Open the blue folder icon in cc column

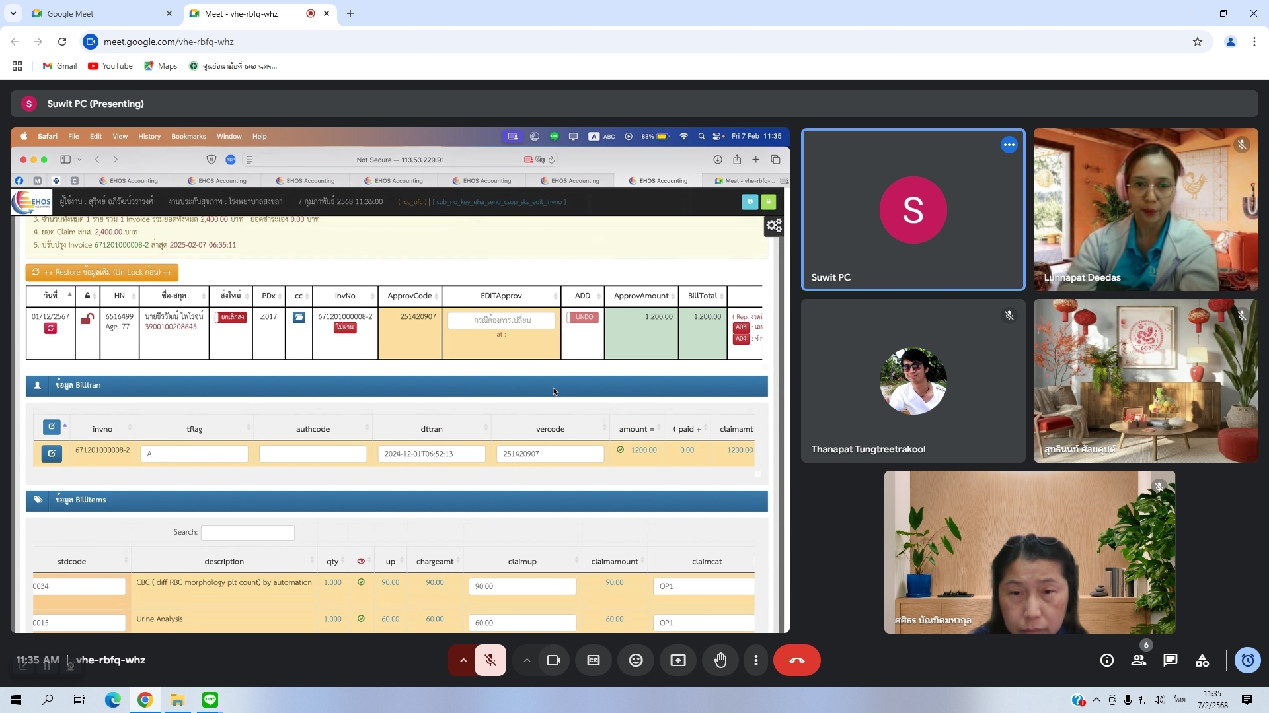tap(299, 318)
